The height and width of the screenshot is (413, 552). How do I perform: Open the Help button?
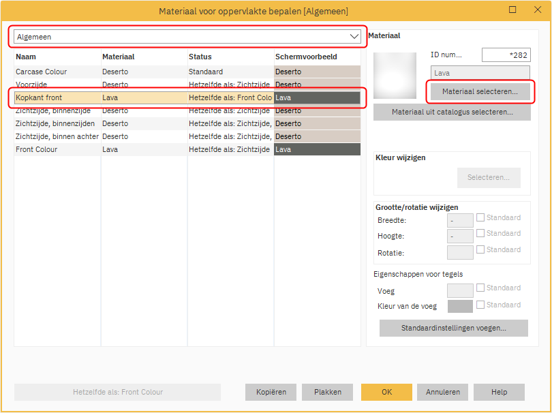point(499,392)
